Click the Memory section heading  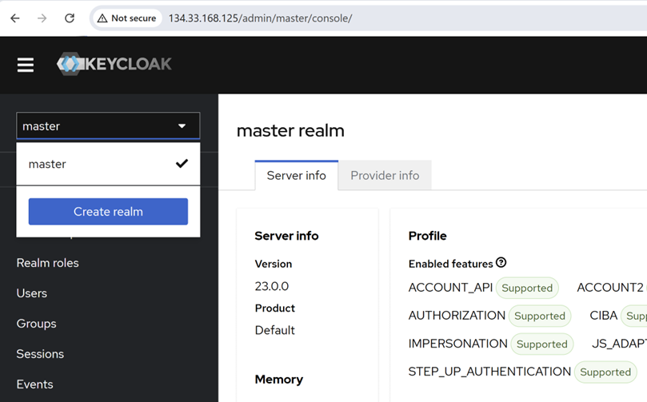(279, 380)
